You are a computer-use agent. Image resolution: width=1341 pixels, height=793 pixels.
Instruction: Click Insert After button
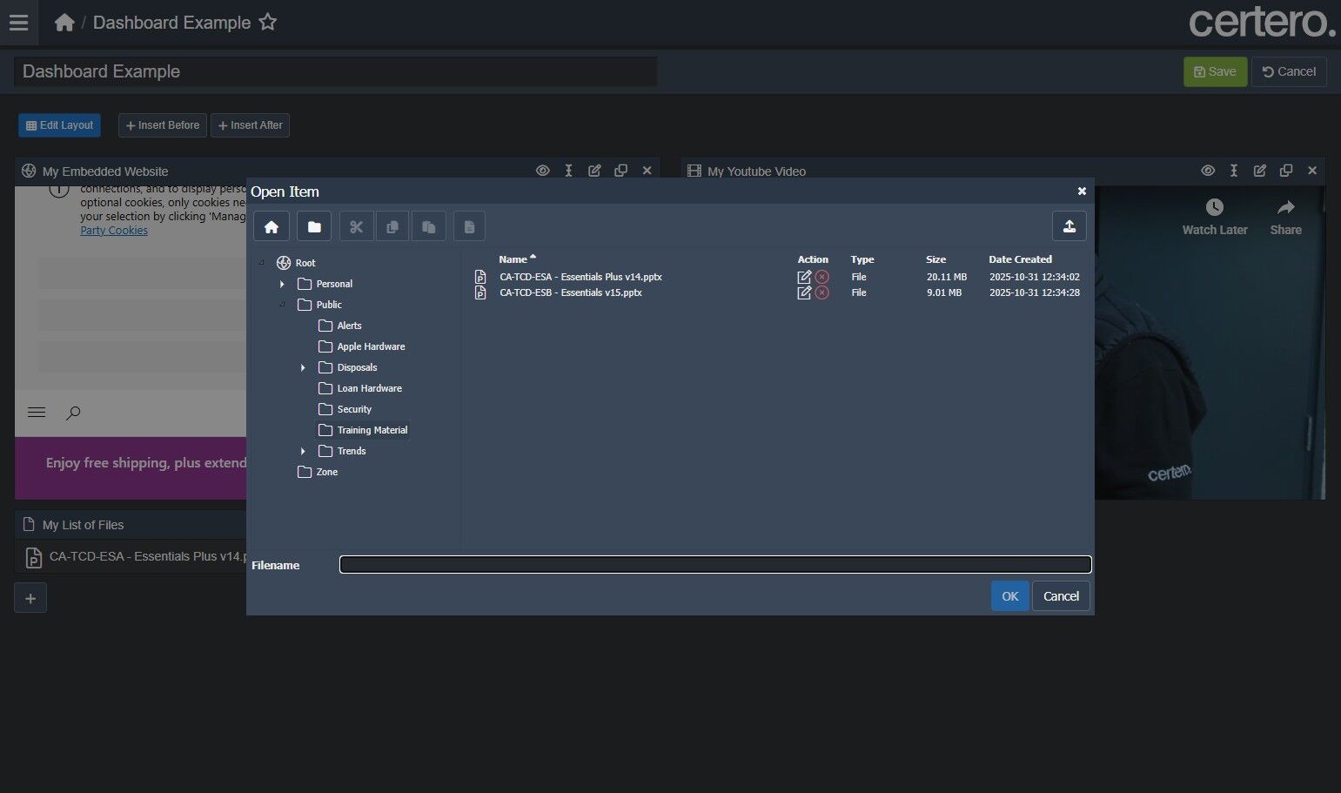[250, 125]
